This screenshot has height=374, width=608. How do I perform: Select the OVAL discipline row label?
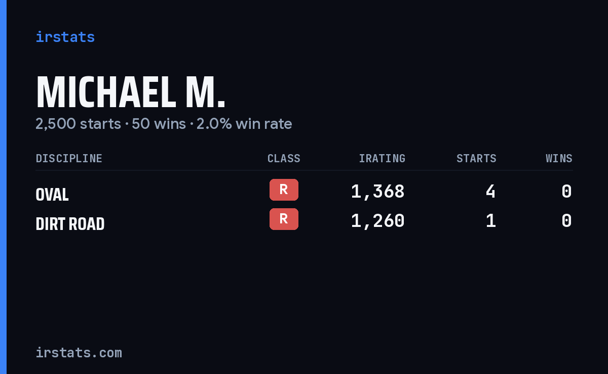[52, 195]
